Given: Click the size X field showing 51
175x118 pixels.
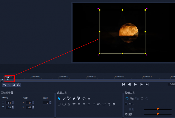Looking at the screenshot, I should point(8,103).
